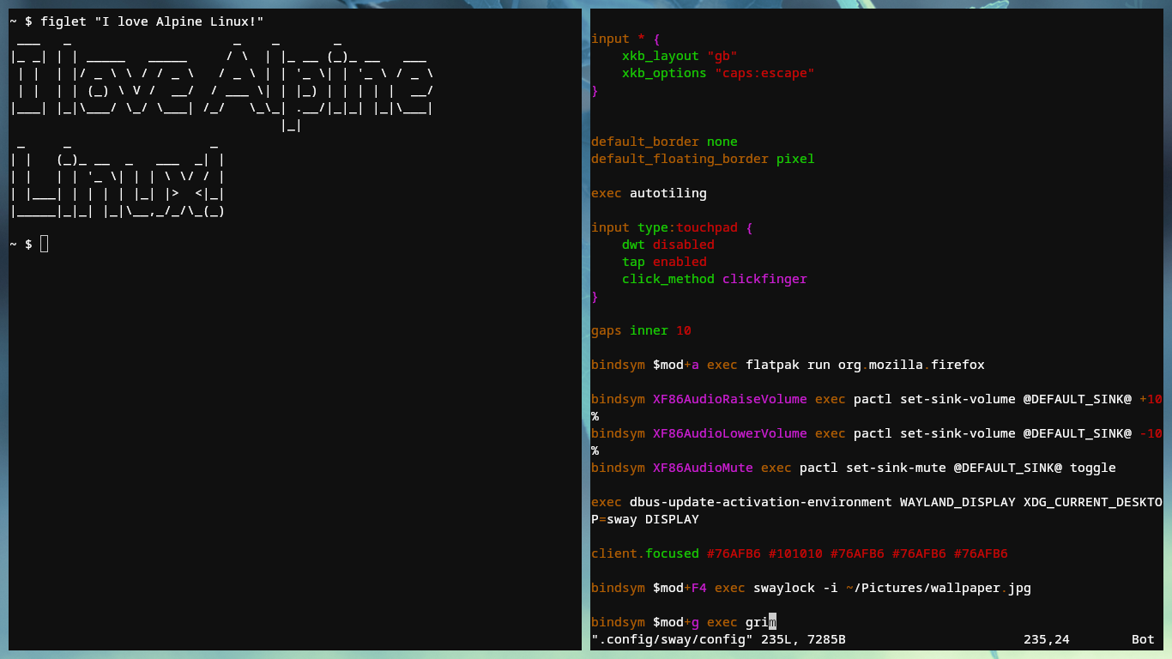Click the clickfinger value of click_method
Screen dimensions: 1172x659
(764, 279)
